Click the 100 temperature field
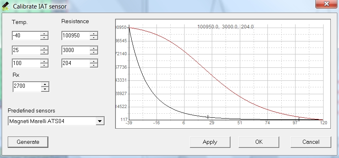Image resolution: width=339 pixels, height=158 pixels. click(26, 63)
